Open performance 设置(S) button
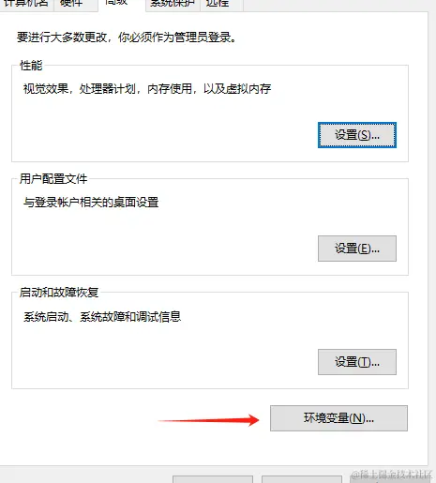This screenshot has height=483, width=436. coord(357,135)
